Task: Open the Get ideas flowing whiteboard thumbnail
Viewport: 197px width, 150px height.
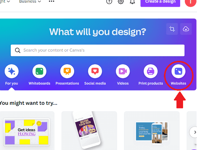Action: pos(27,132)
